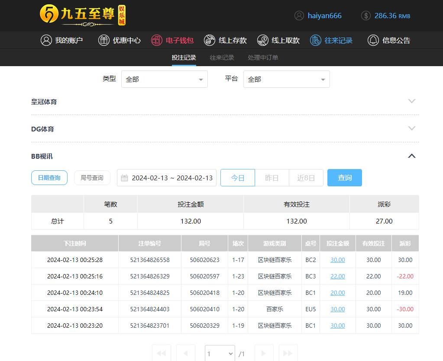This screenshot has width=443, height=361.
Task: Open the 处理中订单 tab
Action: (x=263, y=58)
